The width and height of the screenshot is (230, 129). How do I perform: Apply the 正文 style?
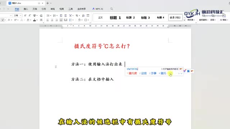point(100,18)
